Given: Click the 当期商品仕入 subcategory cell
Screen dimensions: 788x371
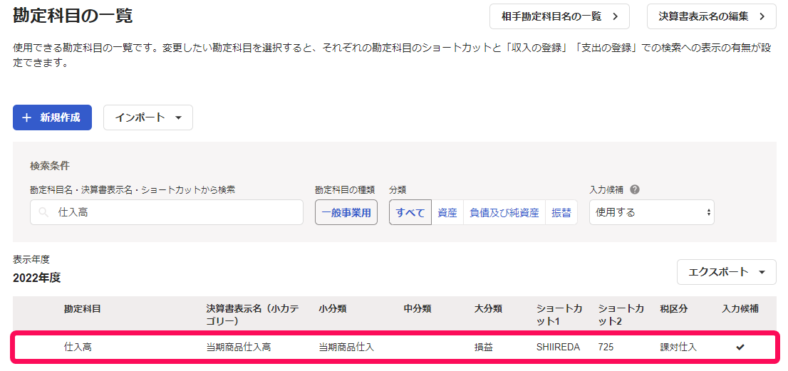Looking at the screenshot, I should click(x=346, y=347).
